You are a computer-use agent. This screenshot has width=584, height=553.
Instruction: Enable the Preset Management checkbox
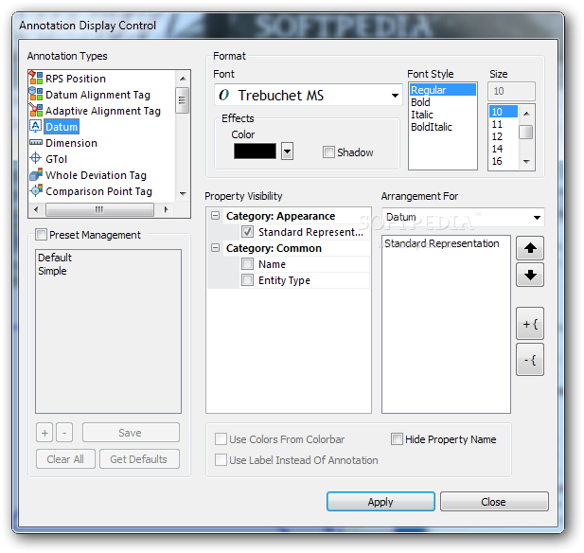(x=41, y=235)
